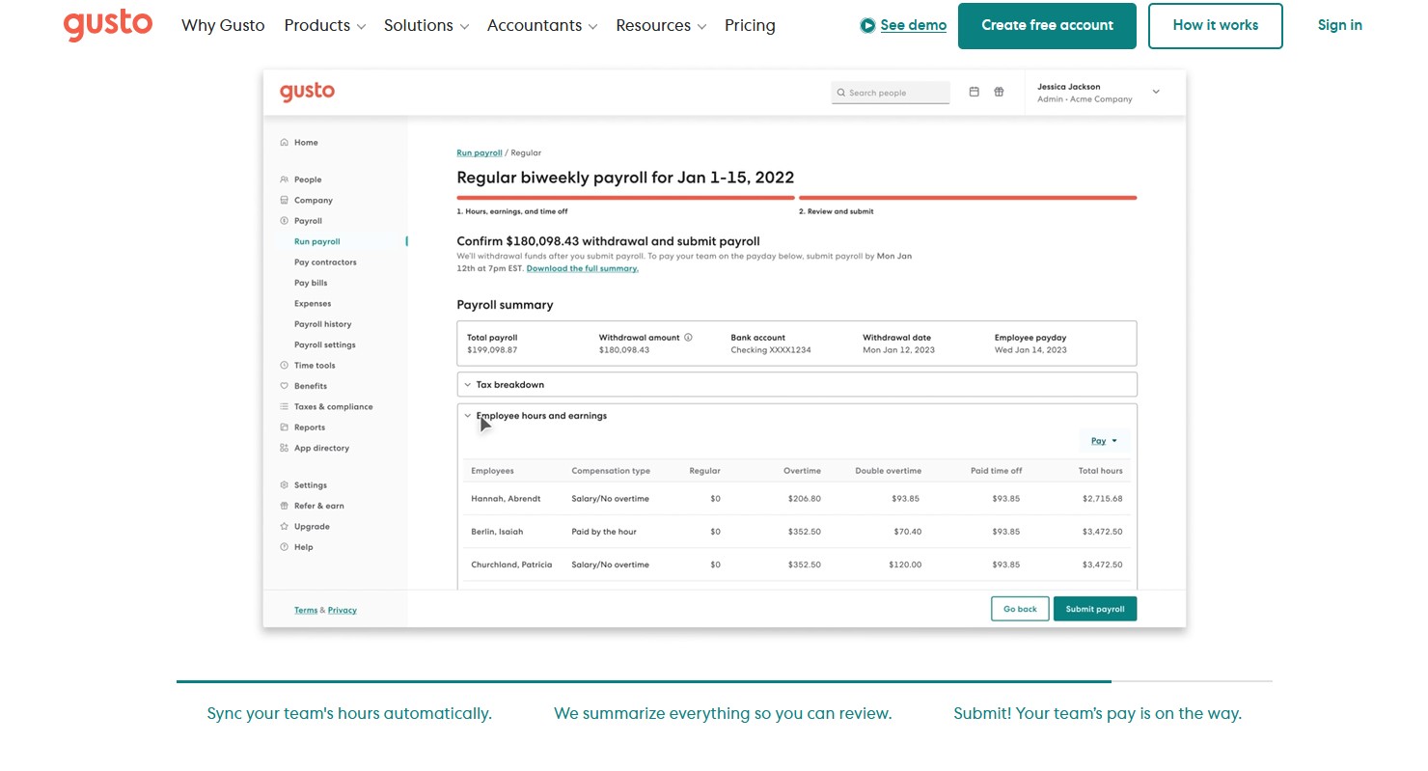
Task: Collapse the Employee hours and earnings section
Action: [x=469, y=415]
